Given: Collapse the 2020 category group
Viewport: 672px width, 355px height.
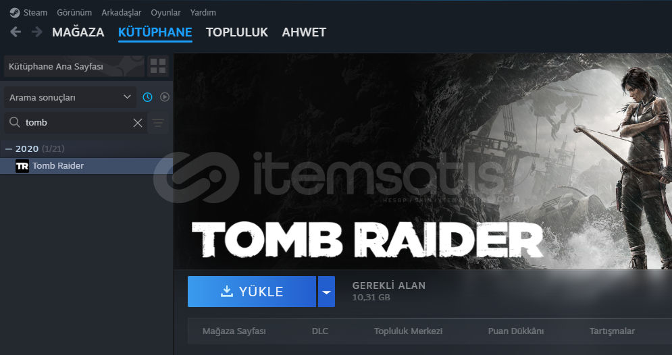Looking at the screenshot, I should tap(9, 149).
